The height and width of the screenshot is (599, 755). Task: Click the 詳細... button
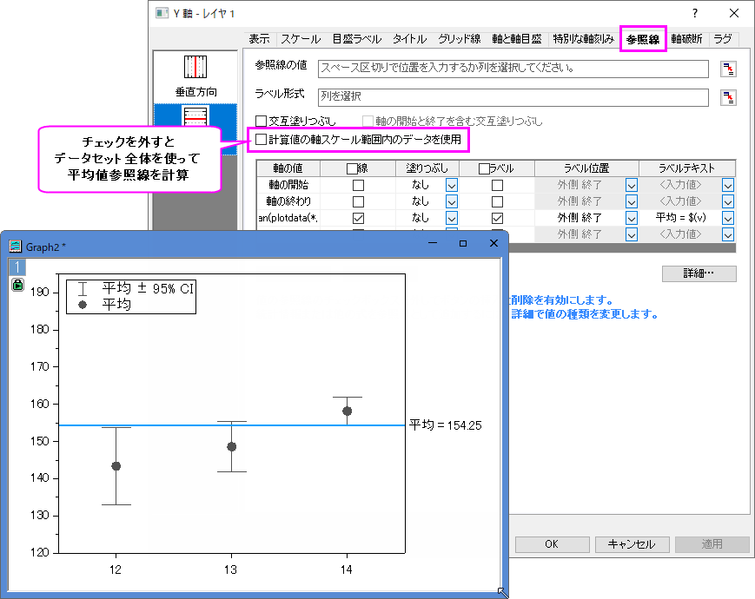click(699, 273)
